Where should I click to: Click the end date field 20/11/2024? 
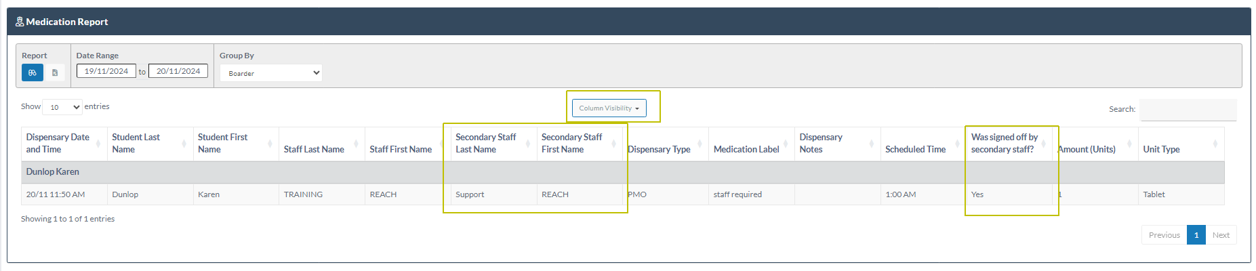(178, 71)
